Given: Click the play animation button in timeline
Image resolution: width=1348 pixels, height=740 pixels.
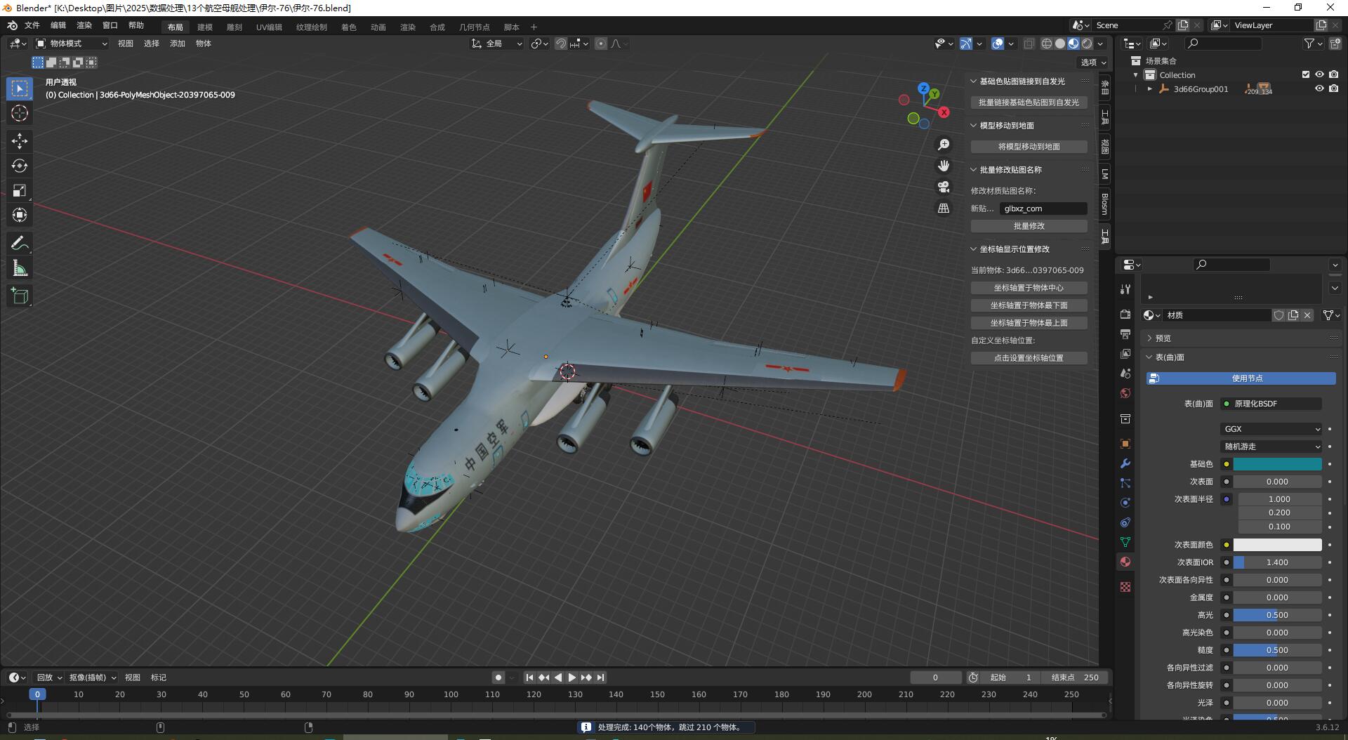Looking at the screenshot, I should point(571,678).
